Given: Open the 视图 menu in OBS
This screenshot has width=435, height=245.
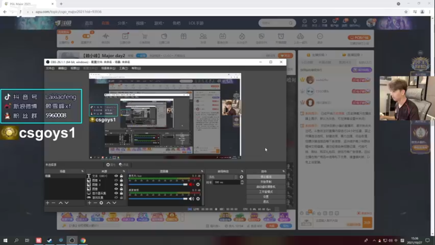Looking at the screenshot, I should [x=75, y=69].
